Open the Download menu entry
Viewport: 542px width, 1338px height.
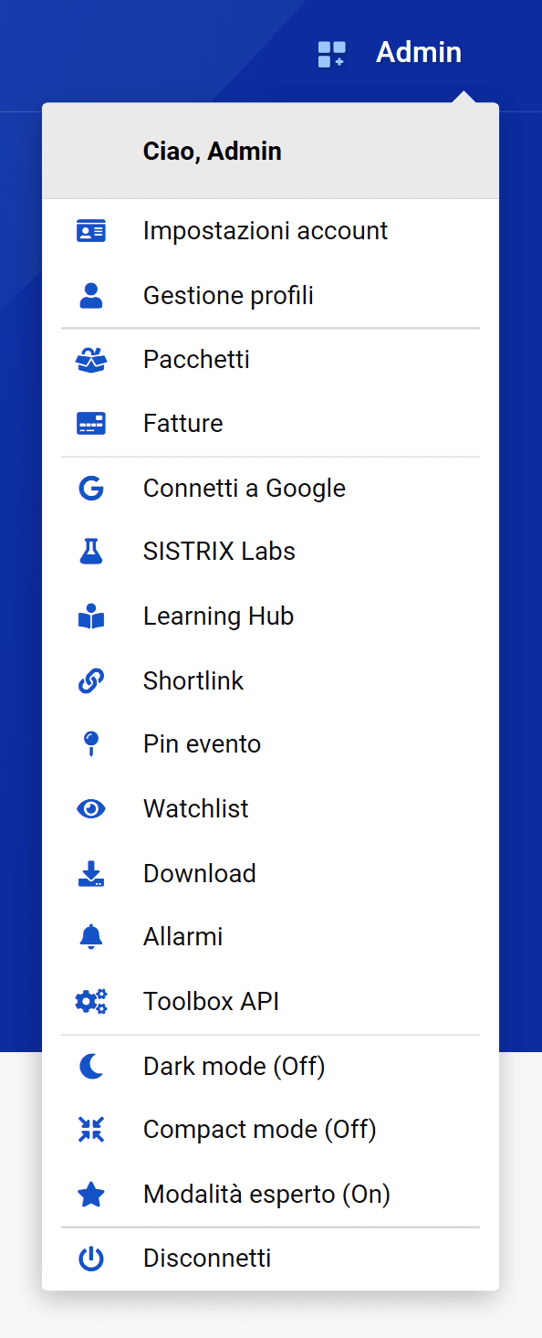coord(270,874)
